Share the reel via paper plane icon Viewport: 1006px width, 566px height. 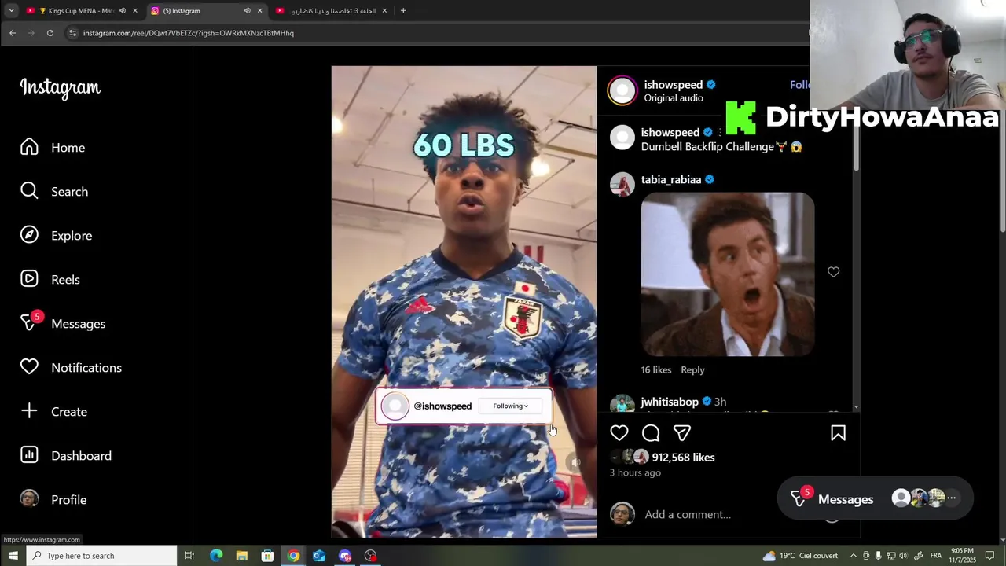pyautogui.click(x=682, y=433)
